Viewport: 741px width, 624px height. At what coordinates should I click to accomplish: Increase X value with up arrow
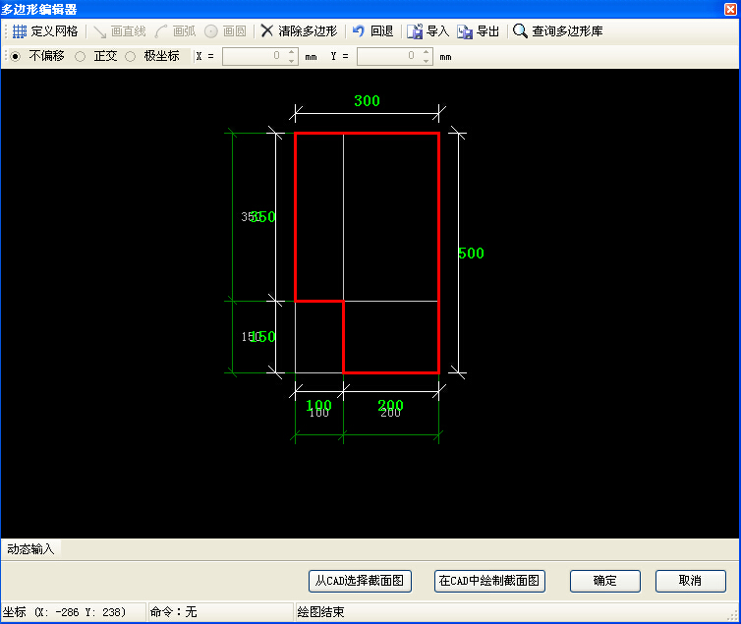(292, 52)
